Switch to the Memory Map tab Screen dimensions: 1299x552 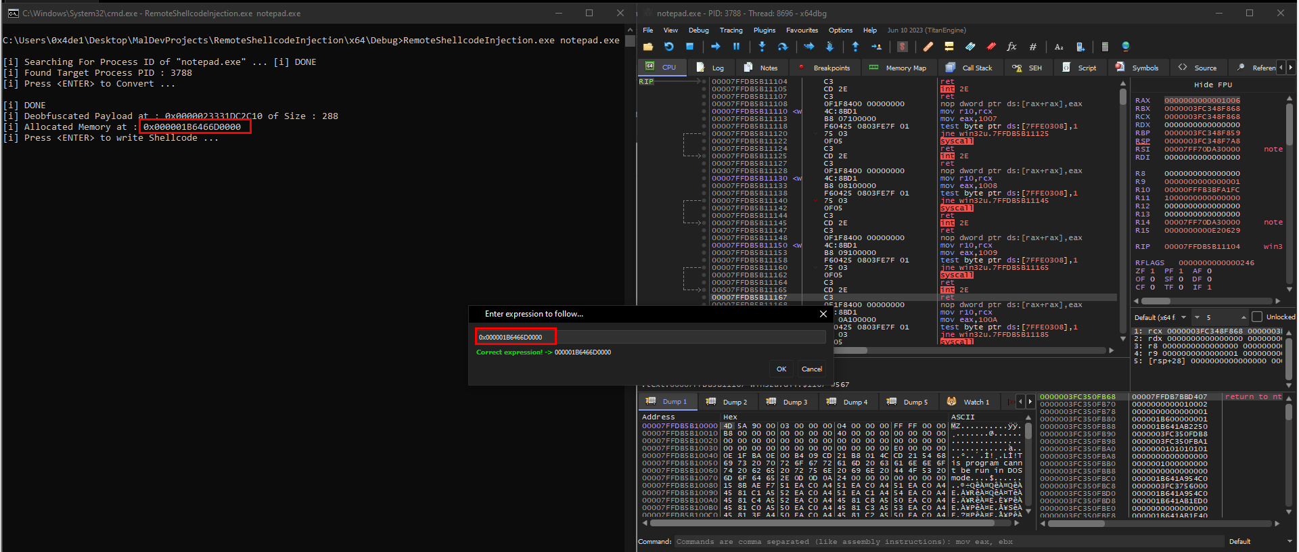(x=898, y=68)
